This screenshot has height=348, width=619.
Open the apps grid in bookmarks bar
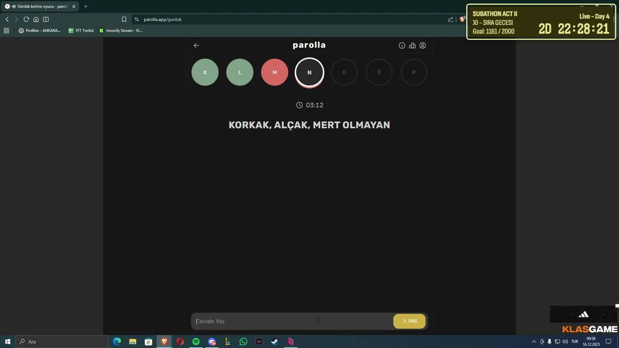point(6,30)
